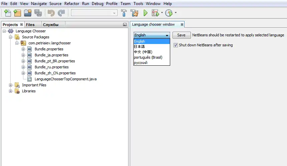Expand the Bundle_ja.properties node

(x=23, y=55)
